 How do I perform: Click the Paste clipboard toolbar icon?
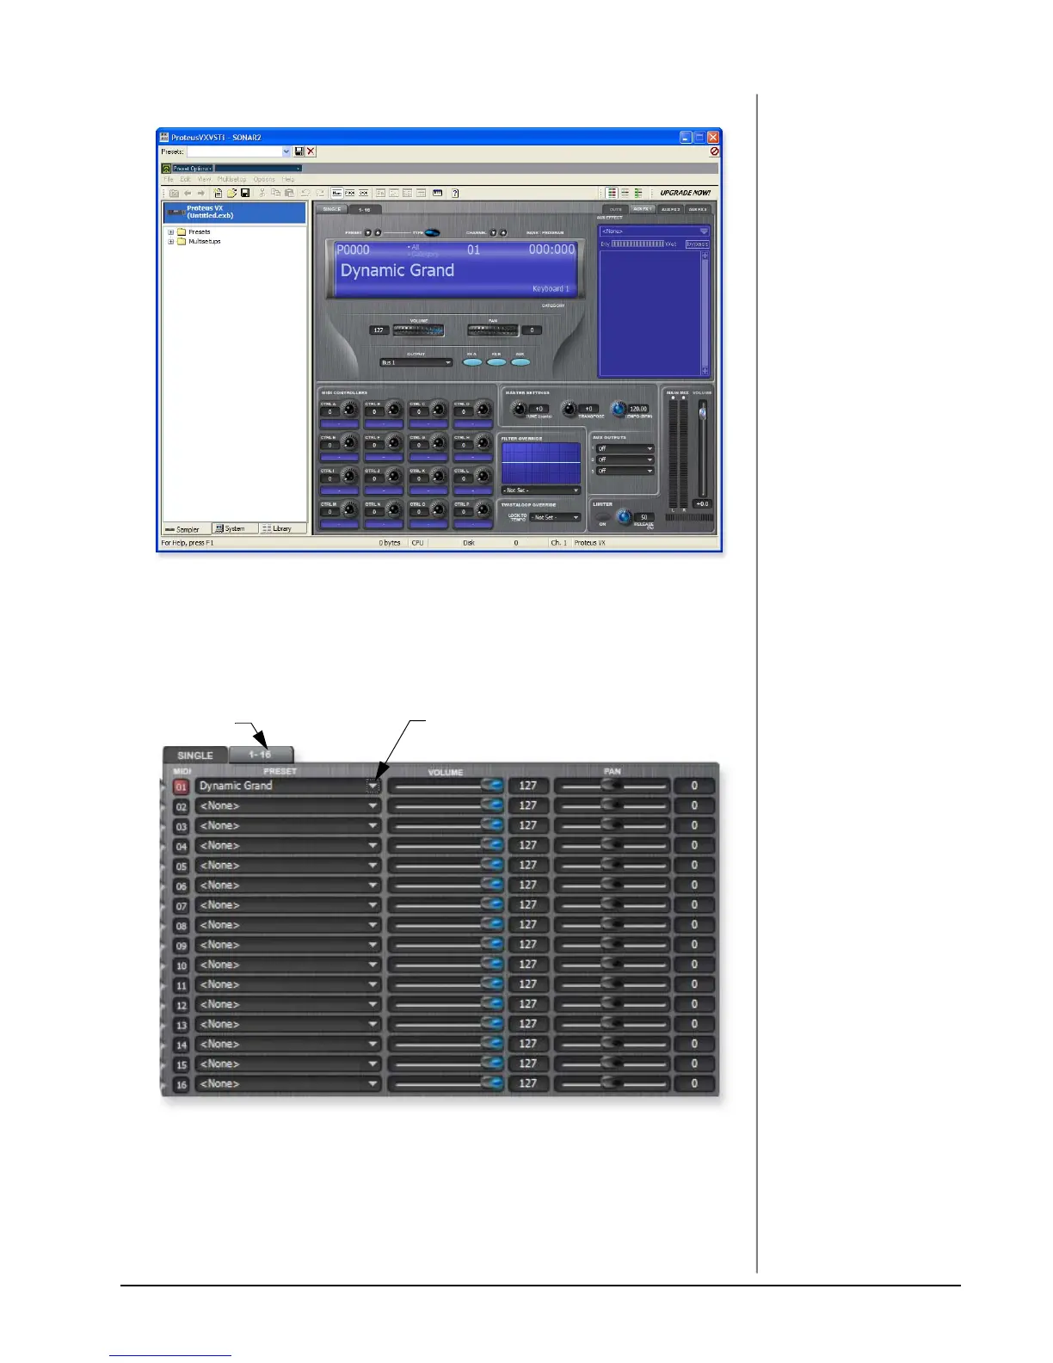point(289,193)
